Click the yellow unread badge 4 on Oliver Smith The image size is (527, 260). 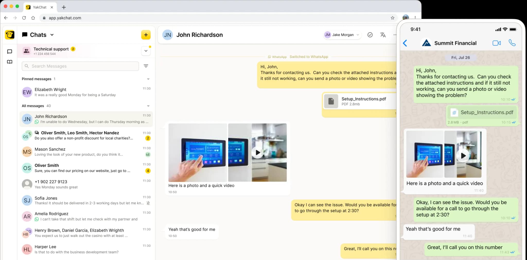(x=148, y=171)
